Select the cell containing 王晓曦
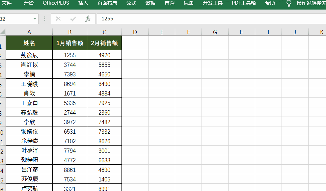This screenshot has width=326, height=191. tap(29, 84)
